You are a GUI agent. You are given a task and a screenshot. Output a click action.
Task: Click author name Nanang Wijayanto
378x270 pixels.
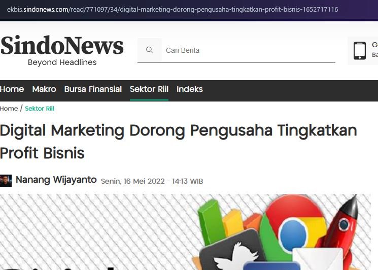tap(56, 180)
